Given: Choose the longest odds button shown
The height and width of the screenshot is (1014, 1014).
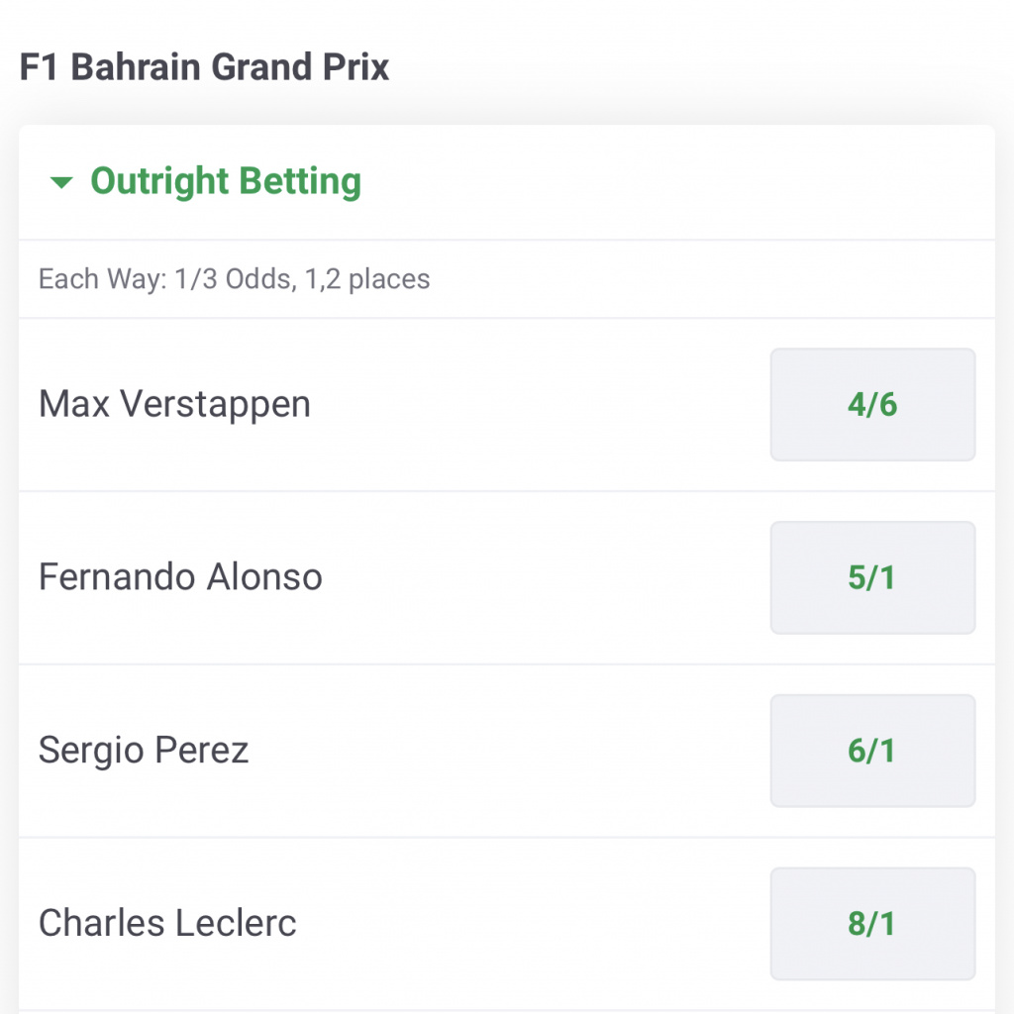Looking at the screenshot, I should click(x=872, y=924).
